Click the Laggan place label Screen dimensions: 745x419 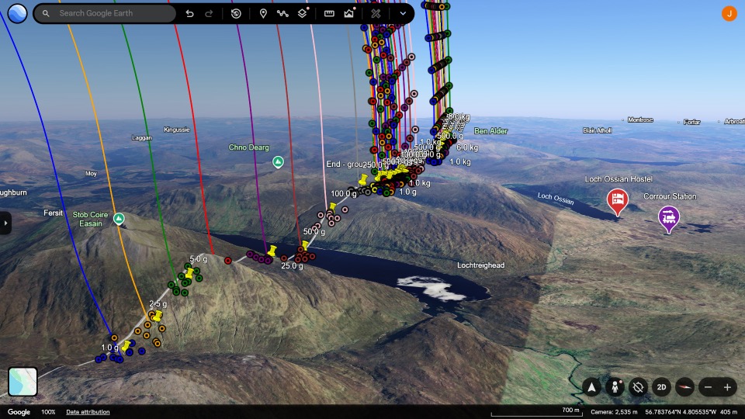click(x=141, y=138)
